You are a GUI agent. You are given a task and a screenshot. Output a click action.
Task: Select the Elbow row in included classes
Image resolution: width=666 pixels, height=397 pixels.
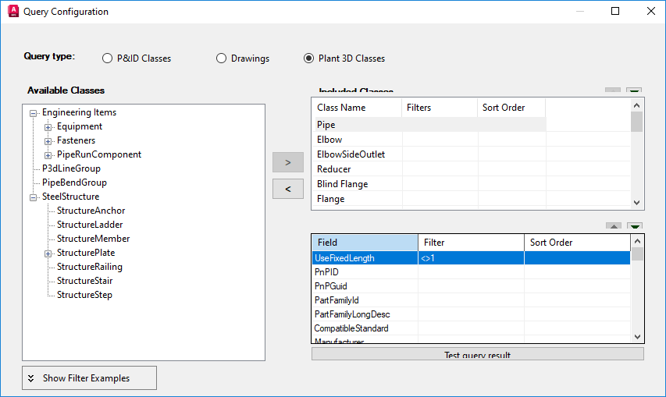[329, 140]
